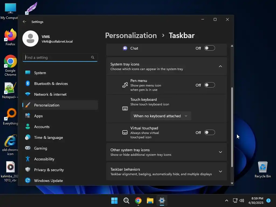Click the Accounts person icon

[x=28, y=127]
